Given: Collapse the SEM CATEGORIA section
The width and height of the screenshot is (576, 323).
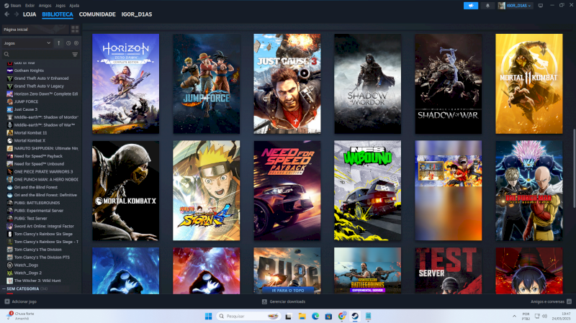Looking at the screenshot, I should tap(4, 288).
